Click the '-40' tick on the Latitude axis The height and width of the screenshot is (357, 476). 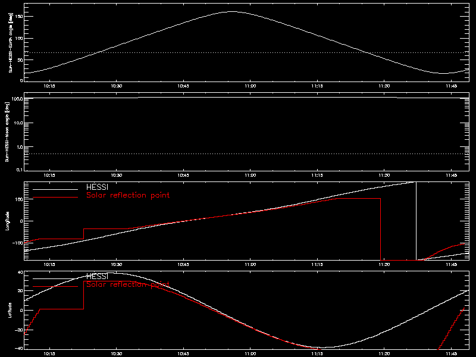tap(19, 349)
